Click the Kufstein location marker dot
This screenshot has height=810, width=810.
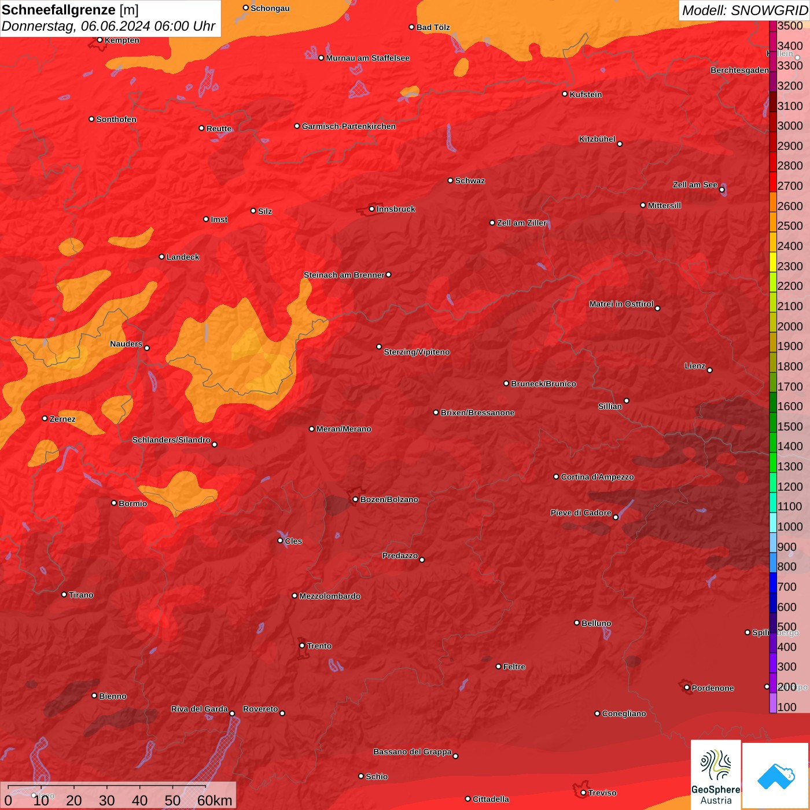(565, 94)
